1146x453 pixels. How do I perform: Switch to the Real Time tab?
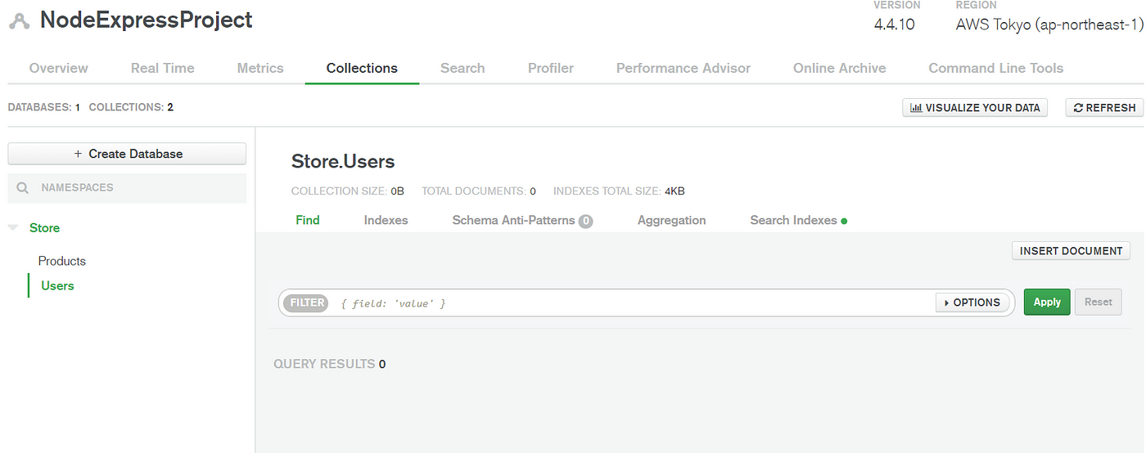163,69
